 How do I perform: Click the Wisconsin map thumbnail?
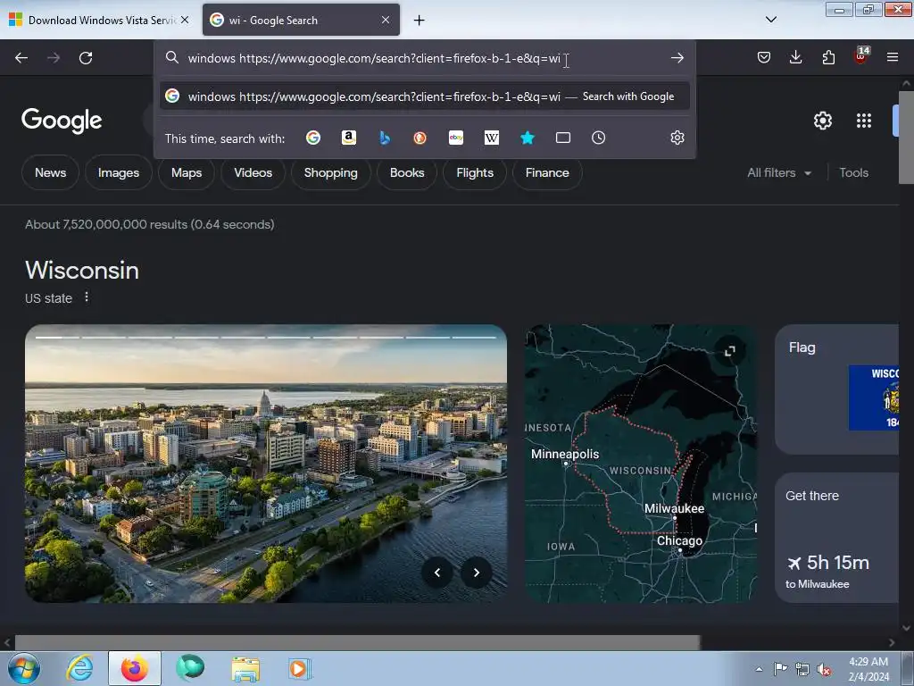click(x=641, y=464)
